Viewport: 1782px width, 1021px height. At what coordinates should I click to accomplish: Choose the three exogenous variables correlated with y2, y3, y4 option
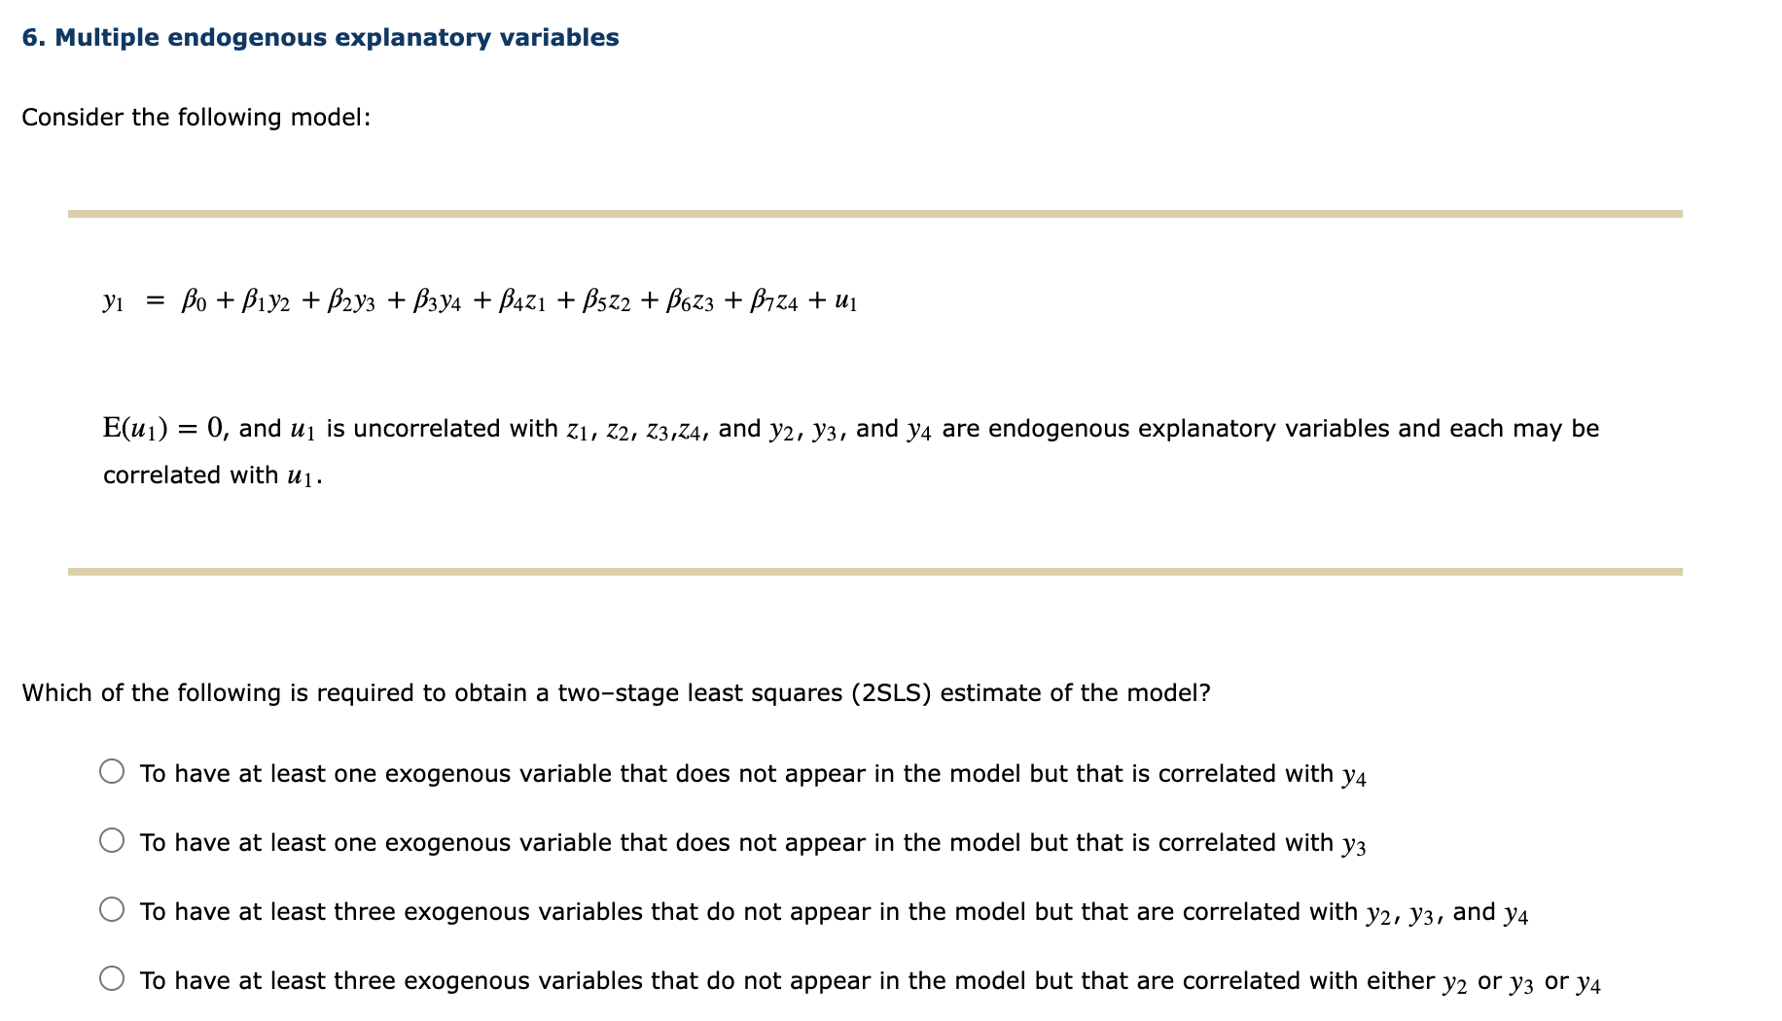(x=114, y=909)
